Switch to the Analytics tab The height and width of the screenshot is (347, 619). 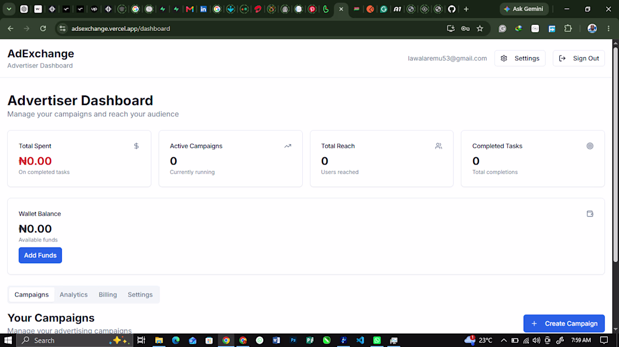73,295
